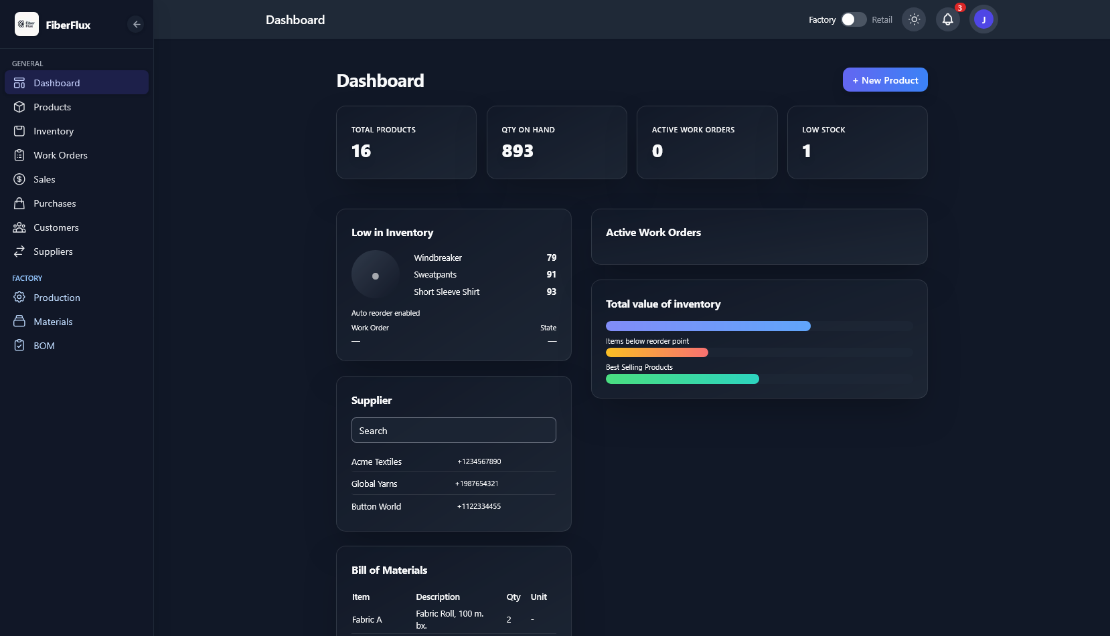The height and width of the screenshot is (636, 1110).
Task: Switch from Factory to Retail mode
Action: click(x=854, y=19)
